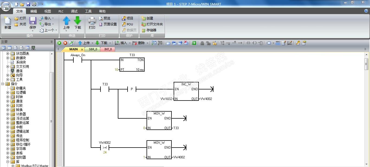The height and width of the screenshot is (167, 370).
Task: Click the insert contact icon
Action: pyautogui.click(x=248, y=43)
